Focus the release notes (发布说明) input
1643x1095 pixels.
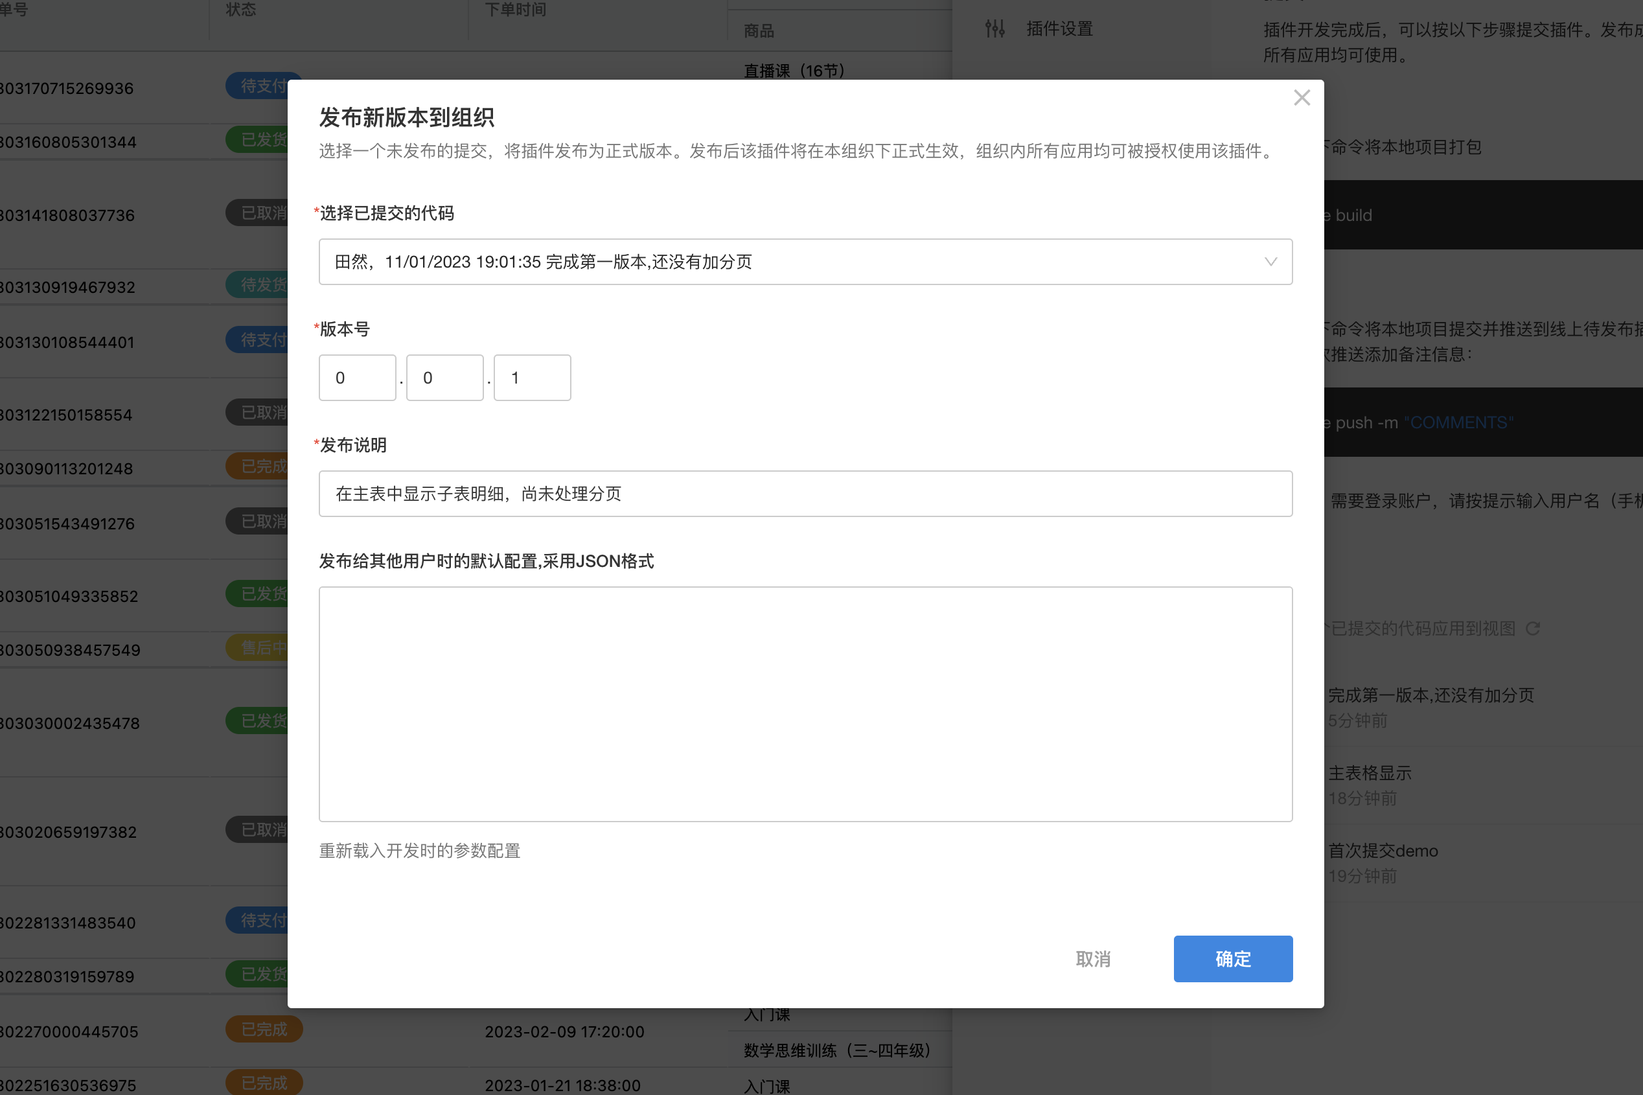(x=805, y=494)
